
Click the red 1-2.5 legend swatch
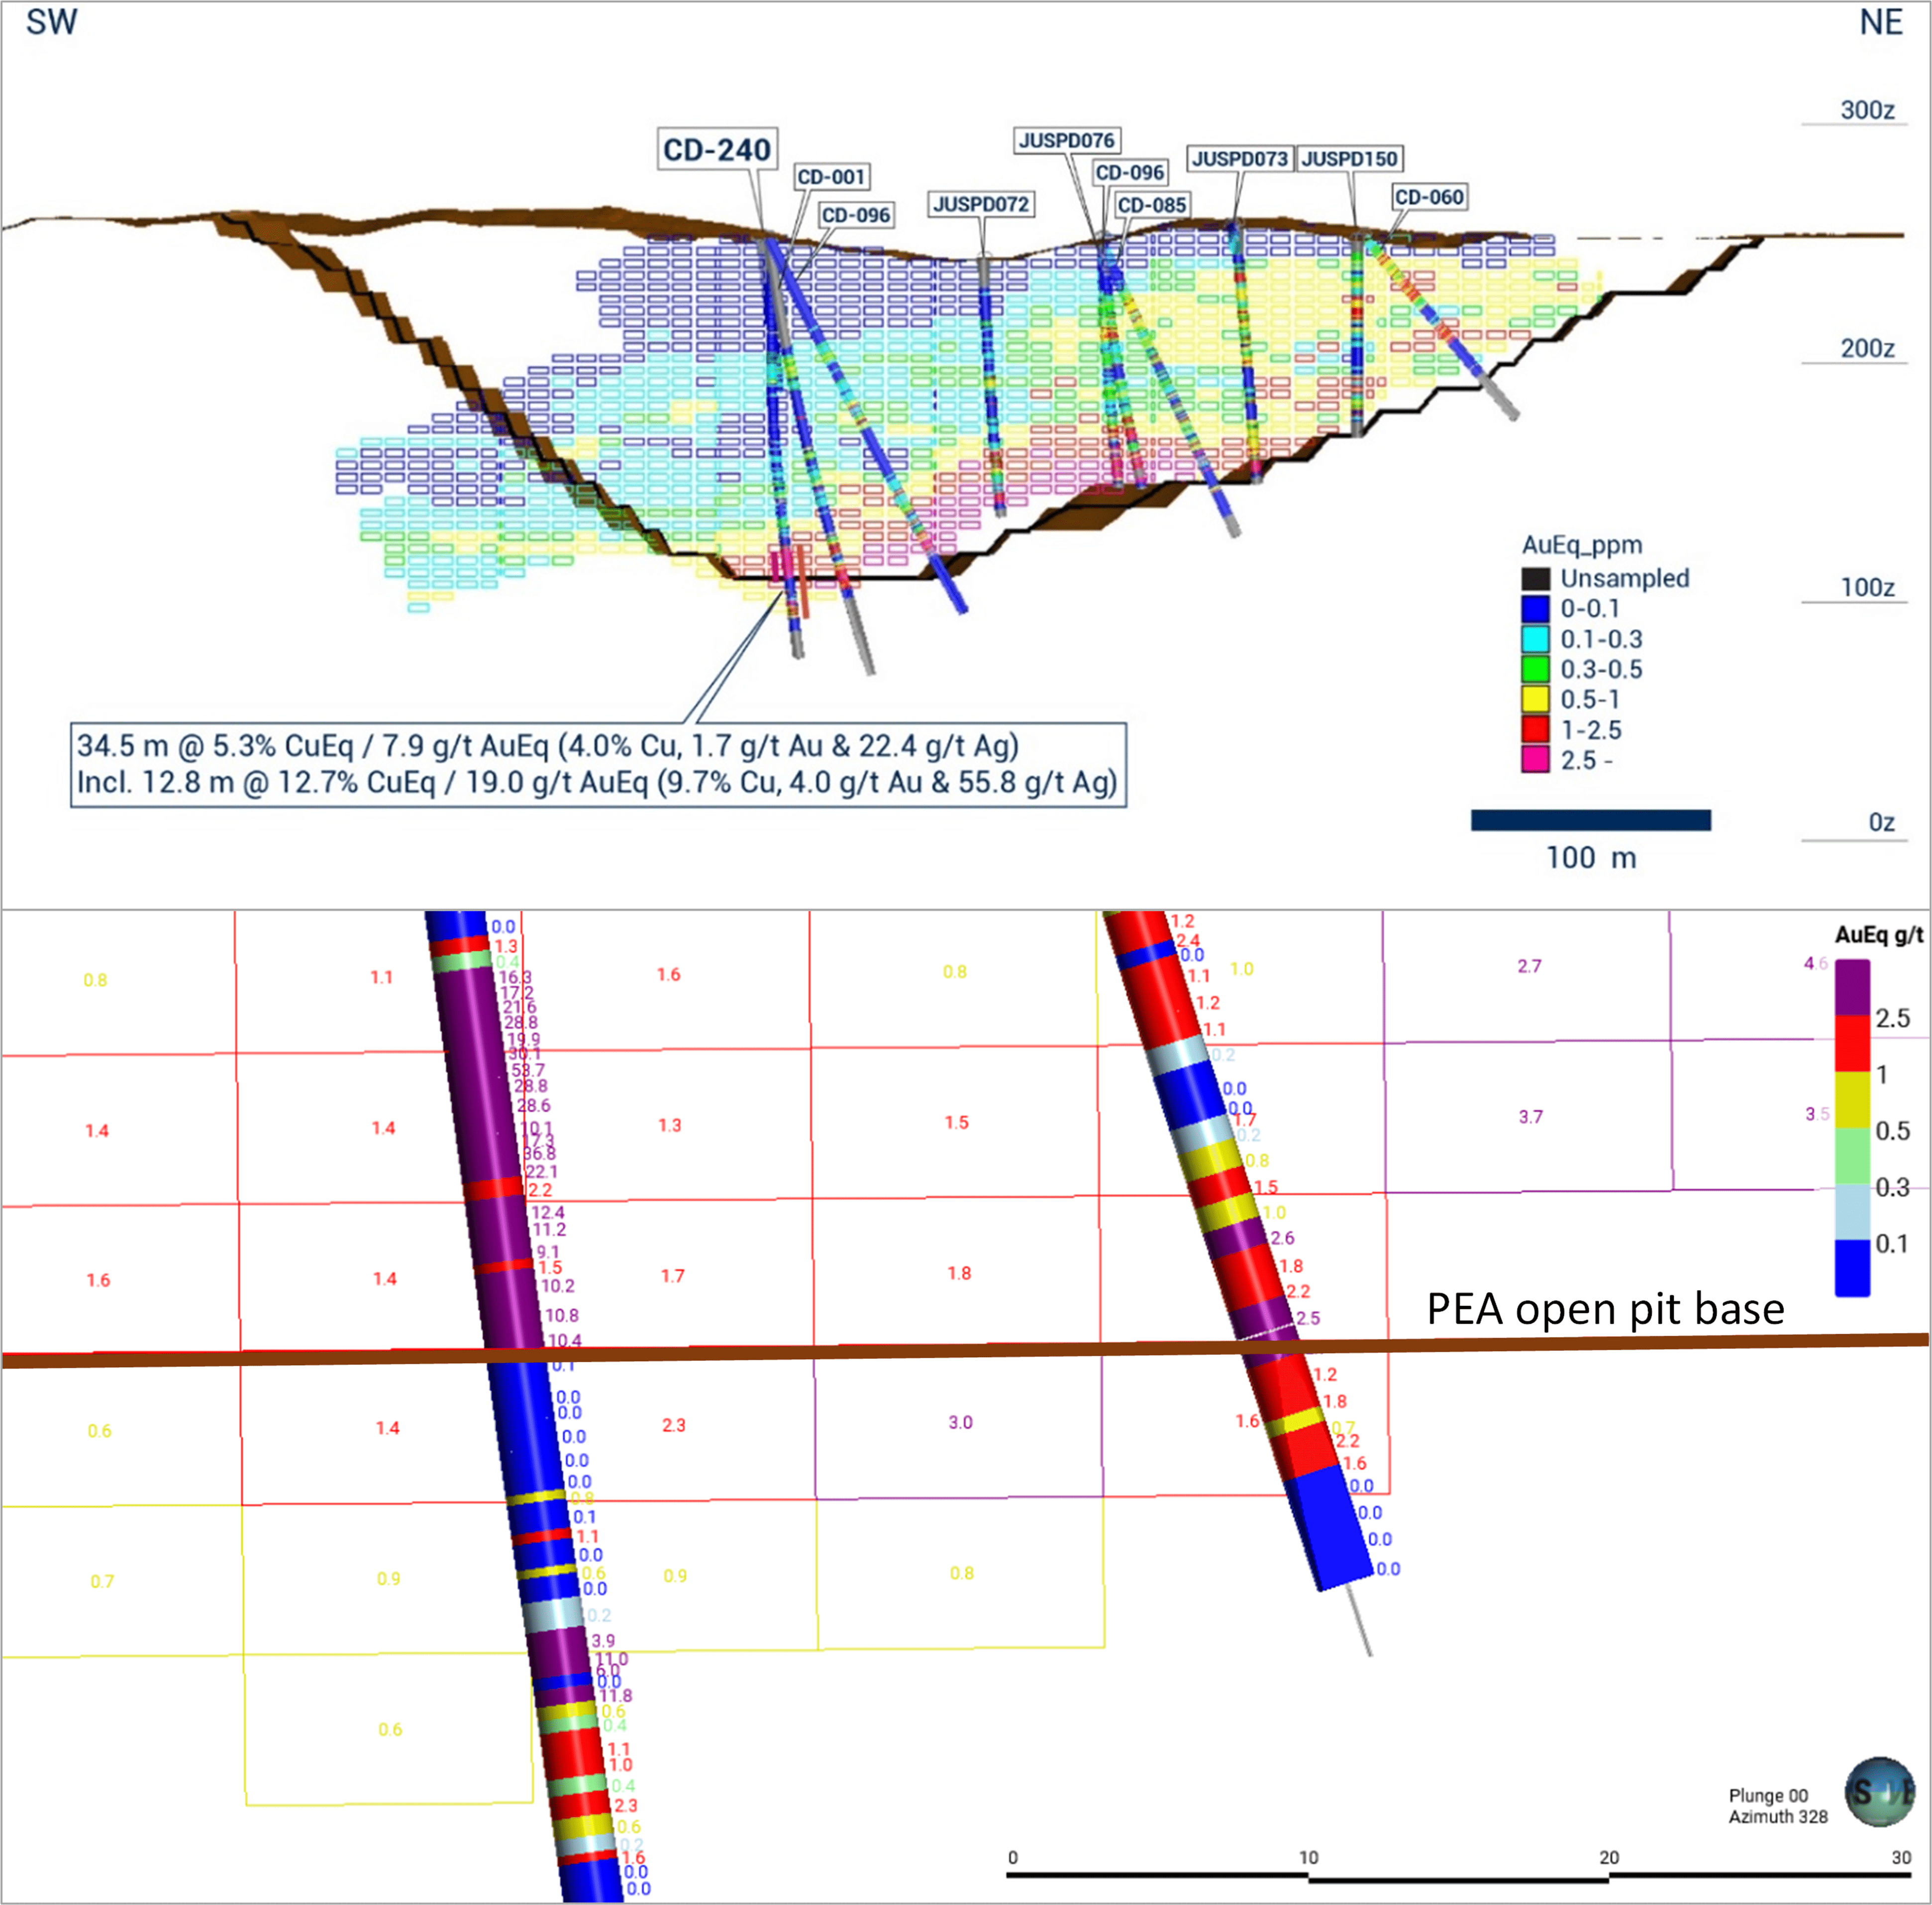pos(1535,730)
